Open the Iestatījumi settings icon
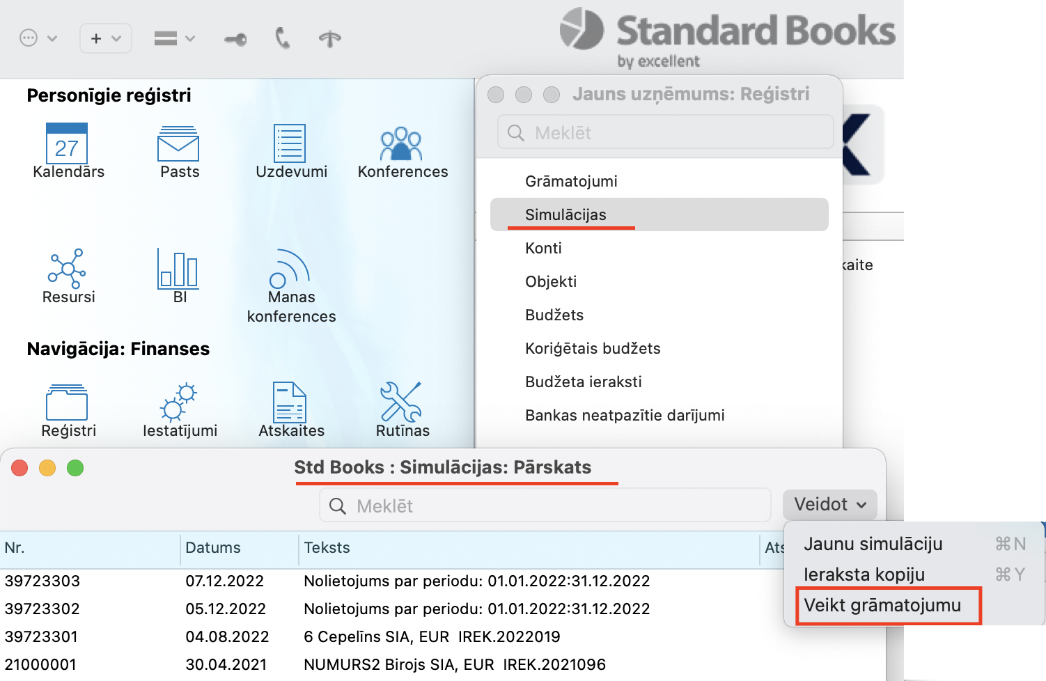 click(x=179, y=402)
